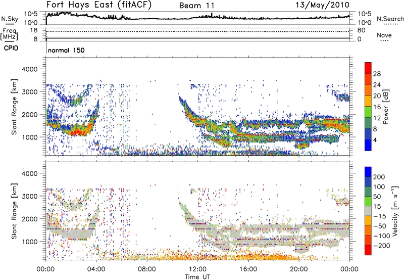Click the power panel "Slant Range [km]" label
Viewport: 404px width, 280px height.
(x=14, y=107)
